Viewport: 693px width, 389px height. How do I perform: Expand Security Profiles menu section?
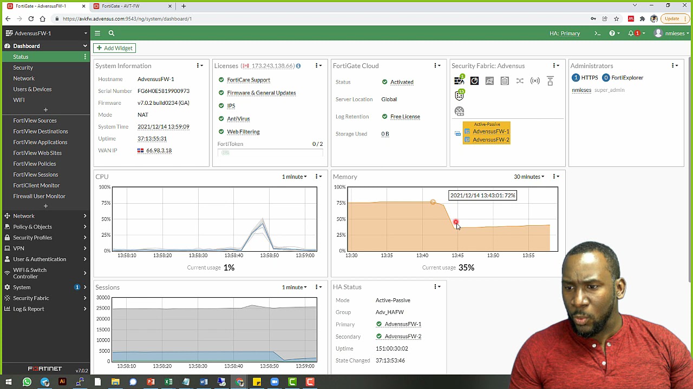coord(45,238)
